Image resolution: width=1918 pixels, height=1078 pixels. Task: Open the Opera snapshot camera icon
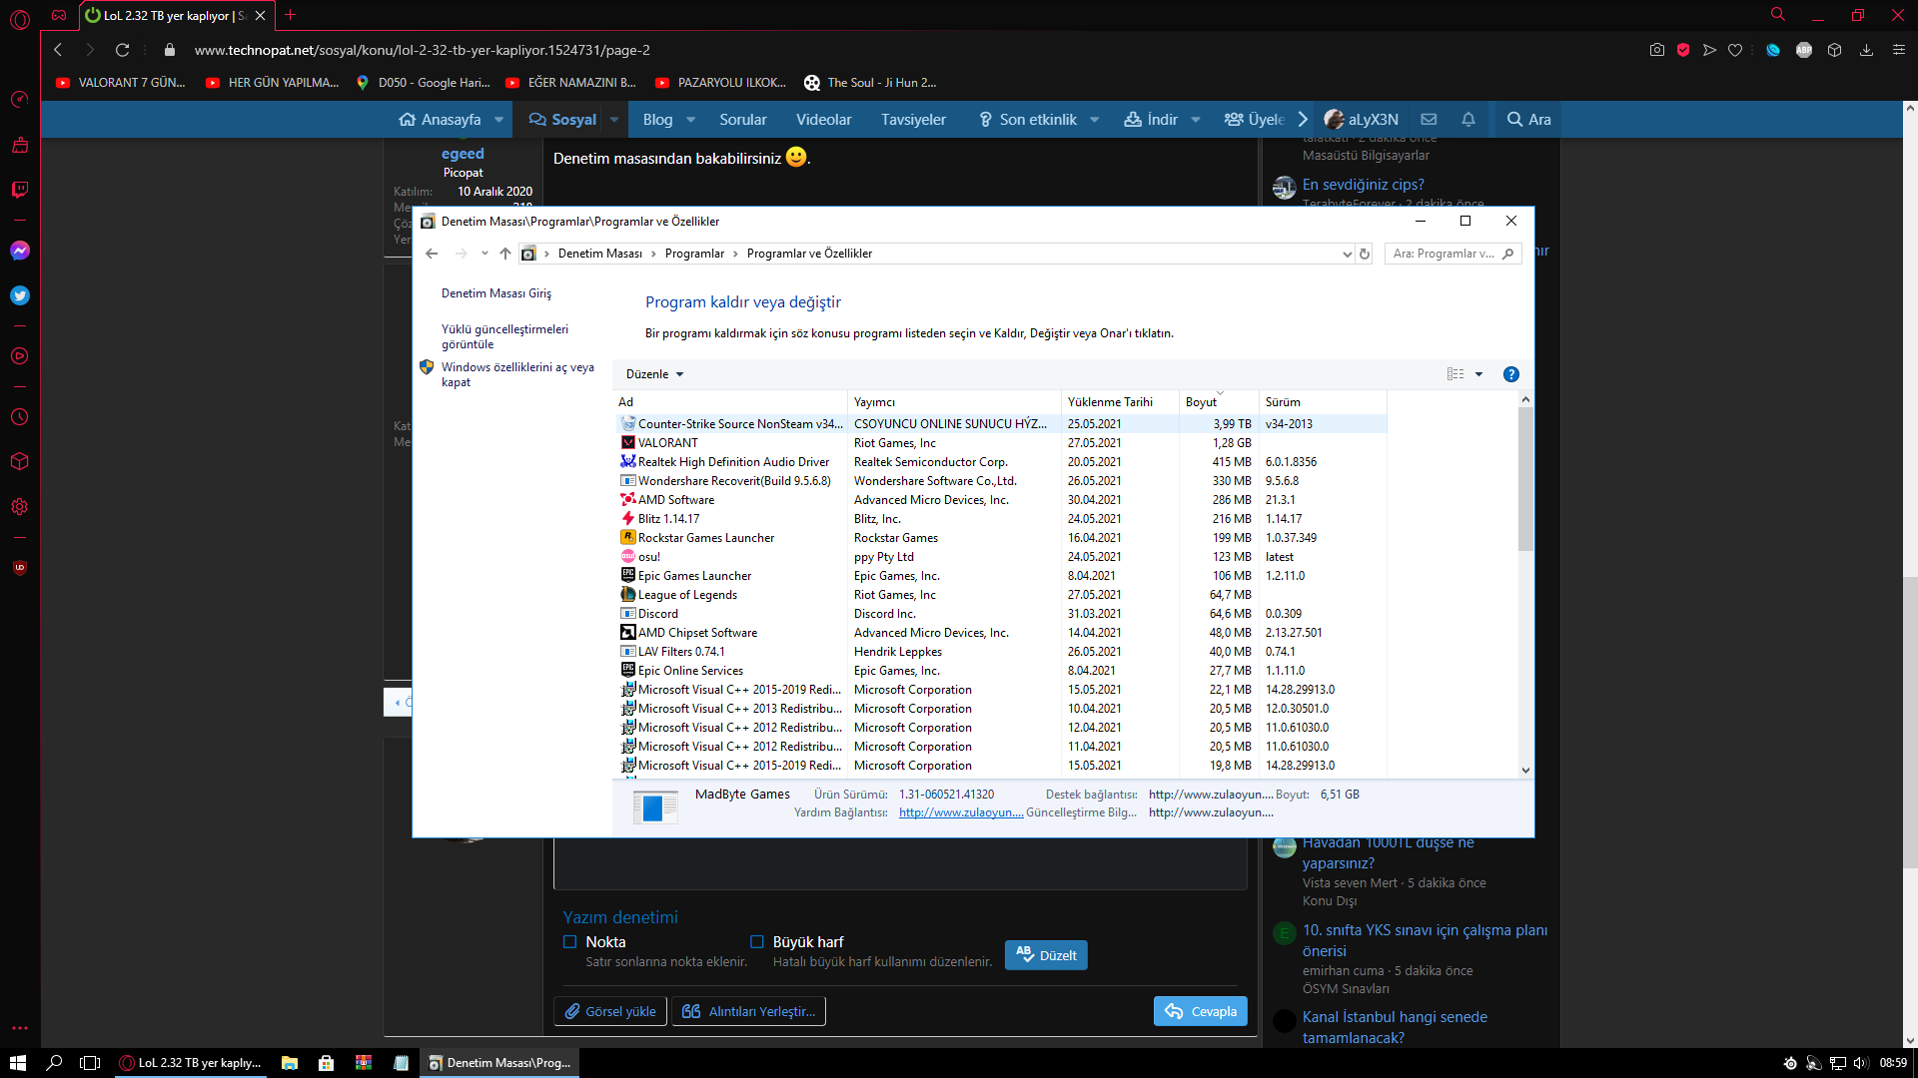(1657, 50)
